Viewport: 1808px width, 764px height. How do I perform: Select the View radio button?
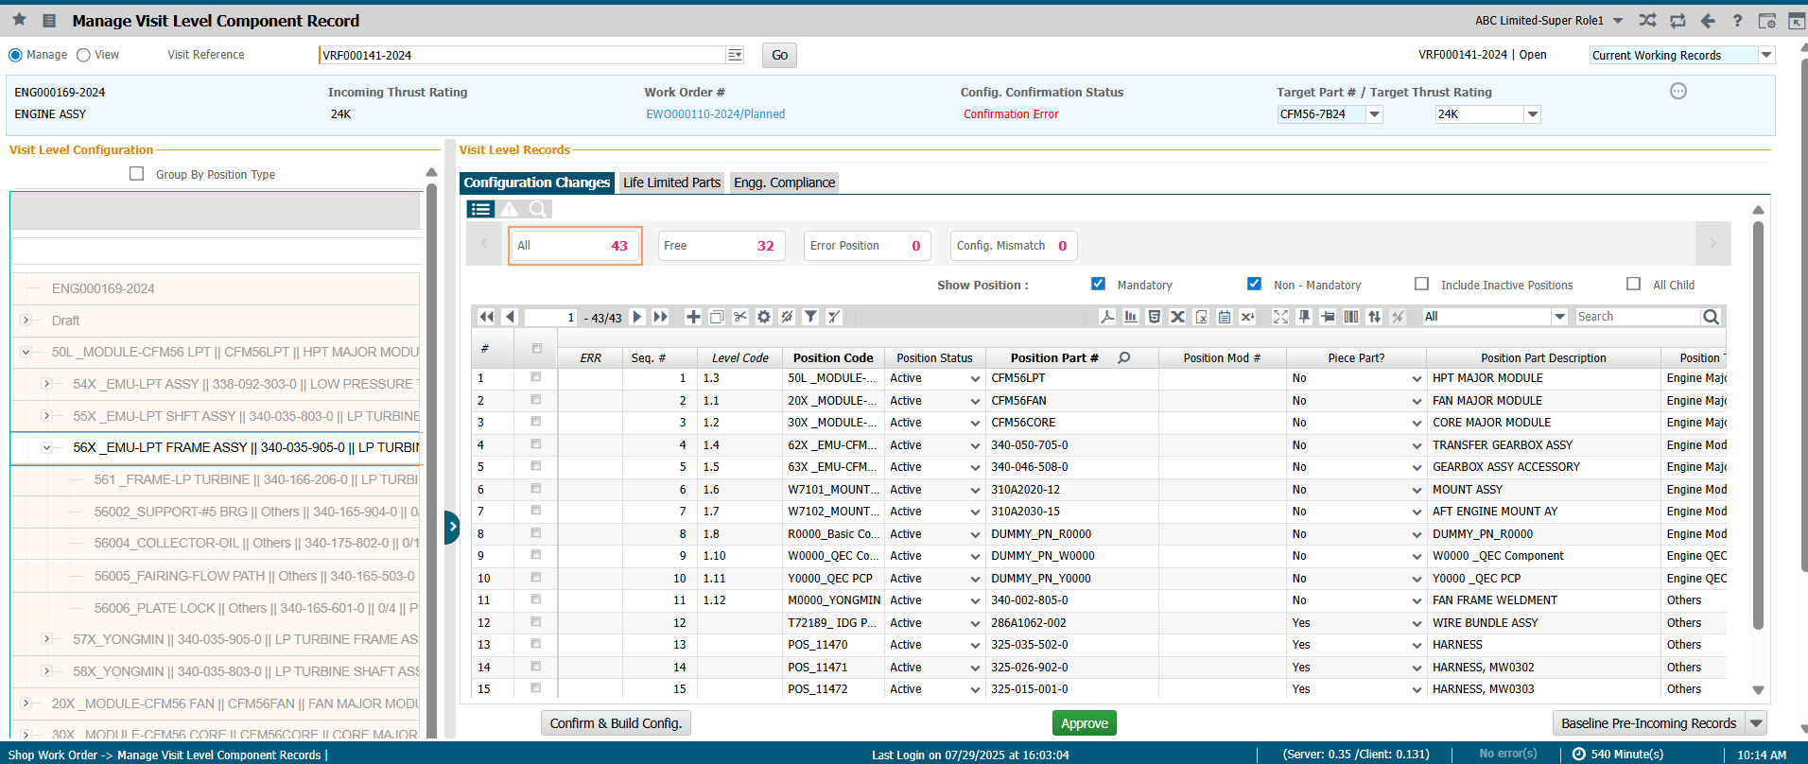click(83, 55)
